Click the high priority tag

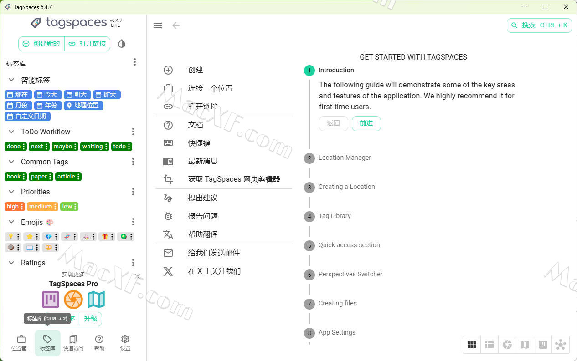coord(15,207)
